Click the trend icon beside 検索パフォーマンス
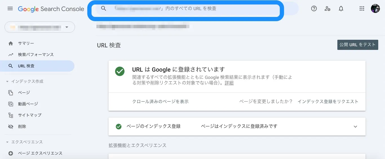 coord(11,55)
